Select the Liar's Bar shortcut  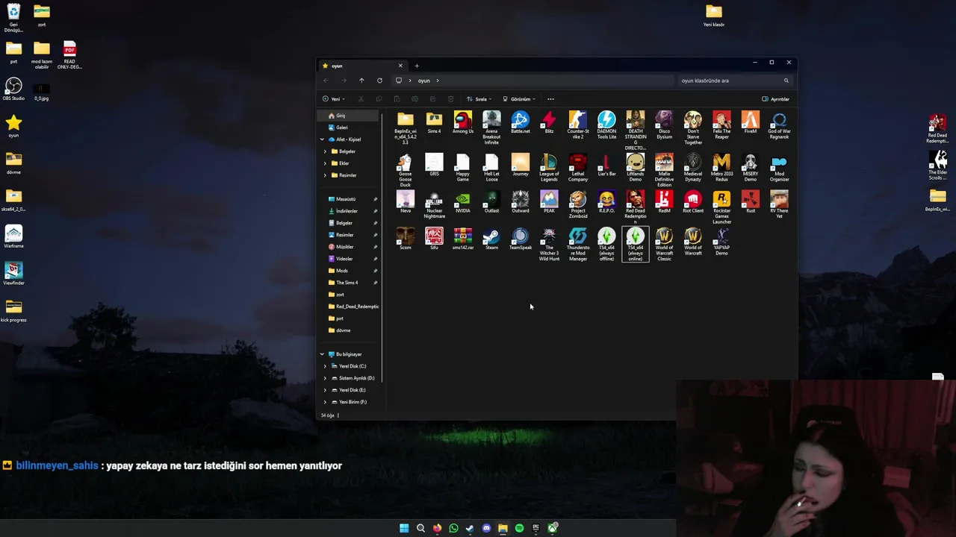[606, 166]
